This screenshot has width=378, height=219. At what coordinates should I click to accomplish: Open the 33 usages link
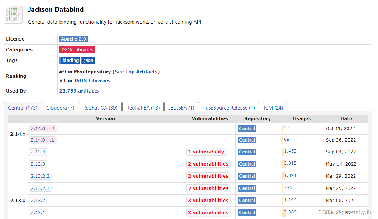coord(286,128)
